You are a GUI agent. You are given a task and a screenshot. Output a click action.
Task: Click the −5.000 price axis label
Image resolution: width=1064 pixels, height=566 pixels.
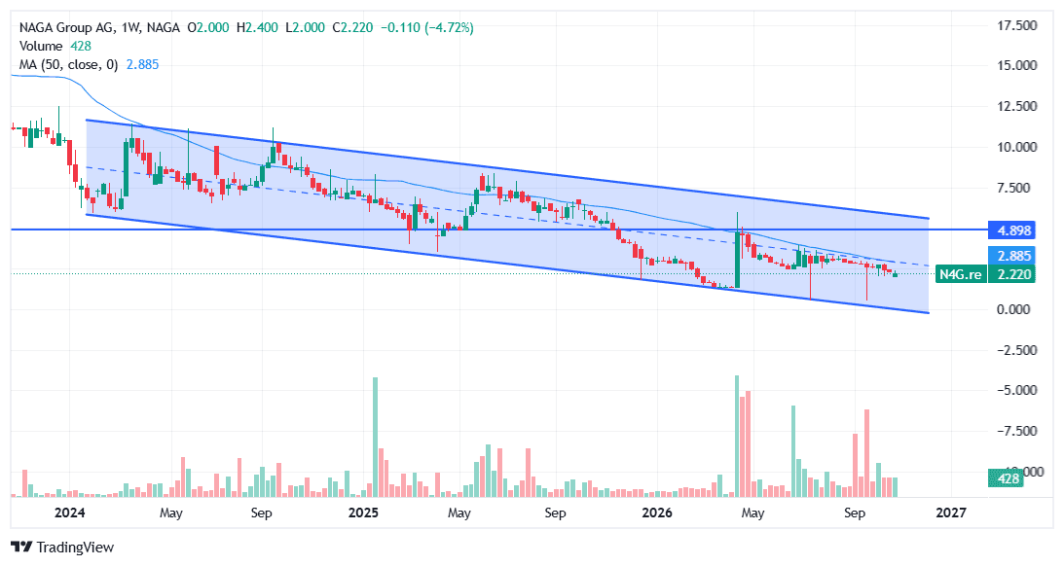tap(1016, 390)
